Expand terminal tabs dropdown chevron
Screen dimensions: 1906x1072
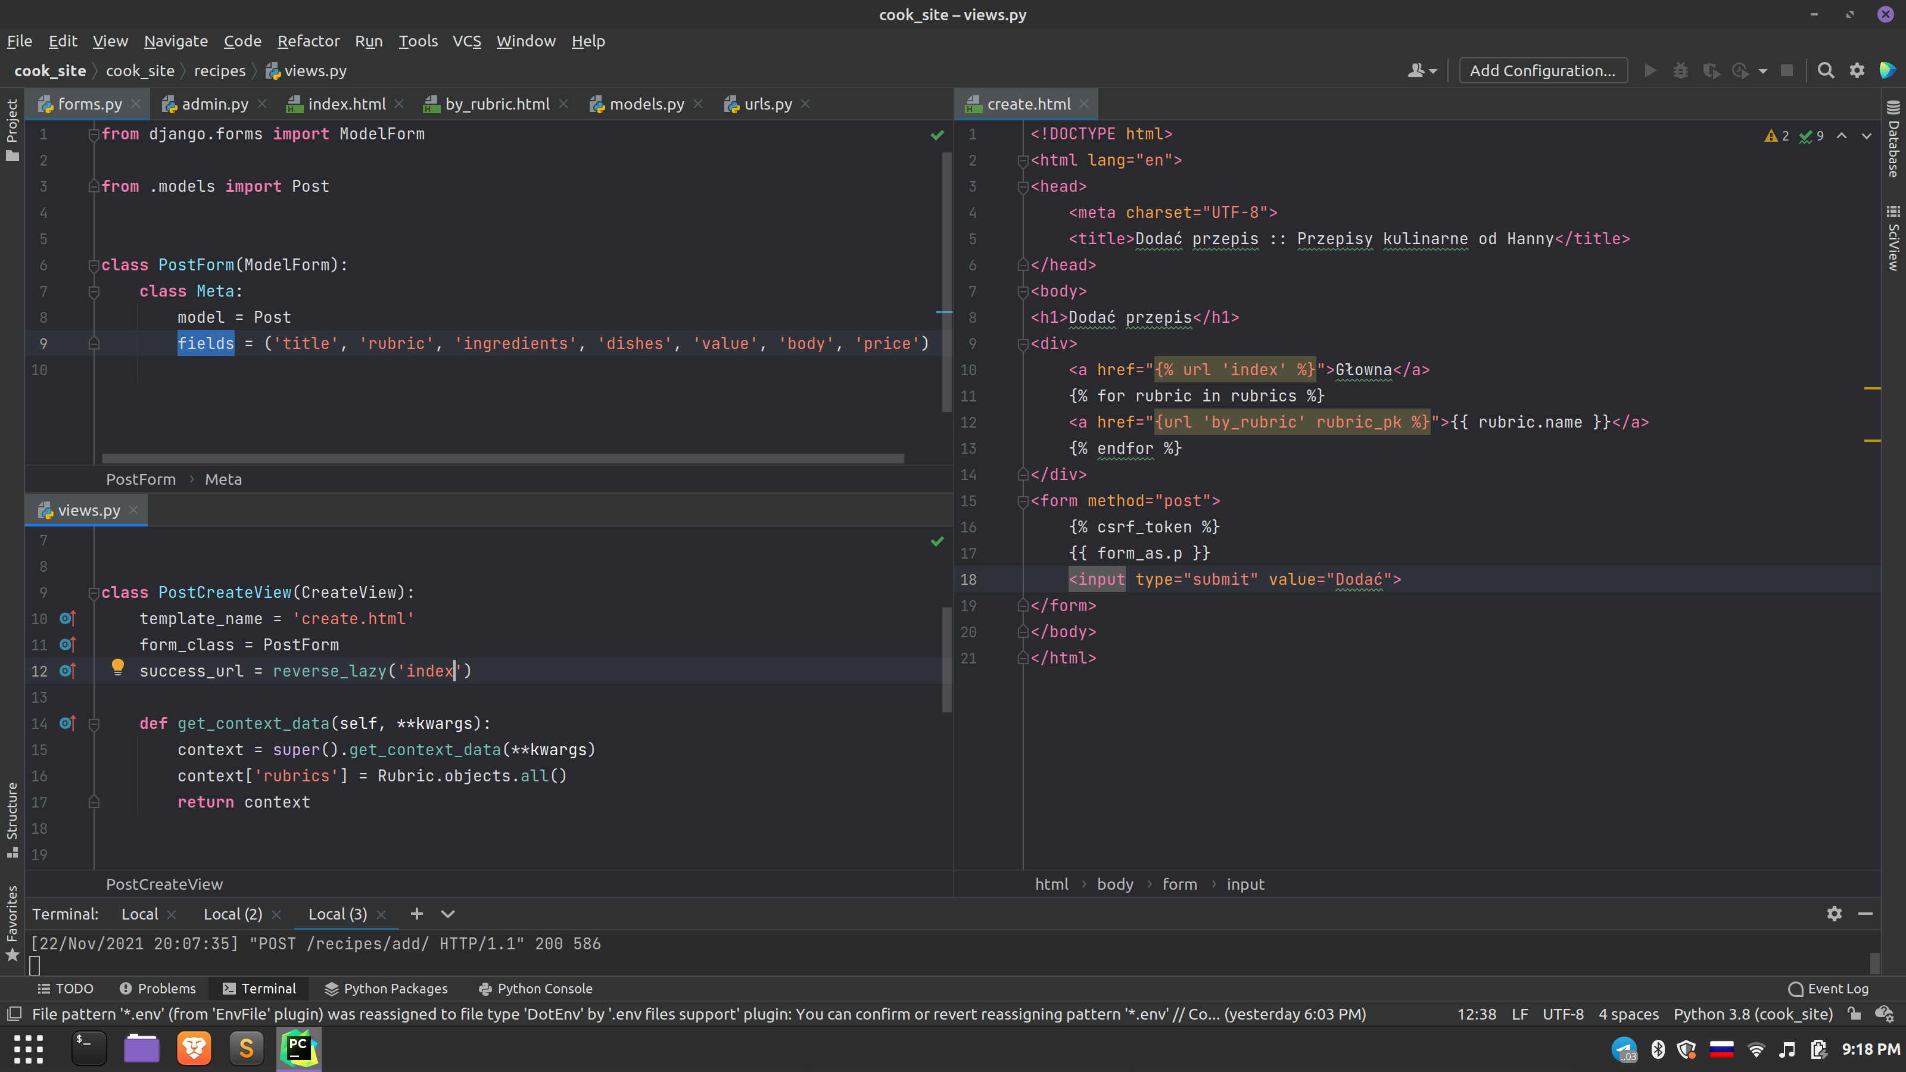(448, 914)
